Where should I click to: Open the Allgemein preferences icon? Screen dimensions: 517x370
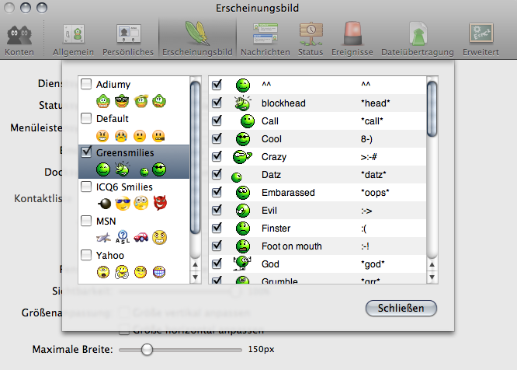click(x=74, y=33)
